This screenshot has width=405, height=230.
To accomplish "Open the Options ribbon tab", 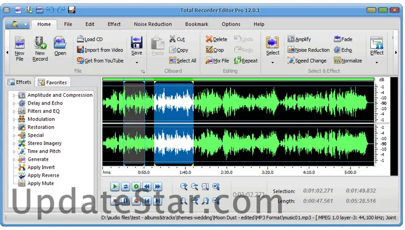I will point(231,24).
